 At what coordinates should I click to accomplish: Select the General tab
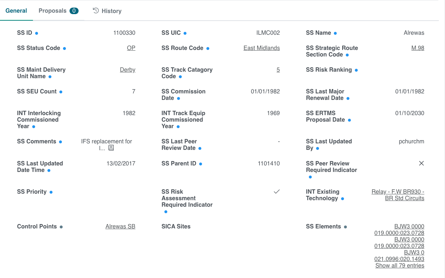coord(16,11)
